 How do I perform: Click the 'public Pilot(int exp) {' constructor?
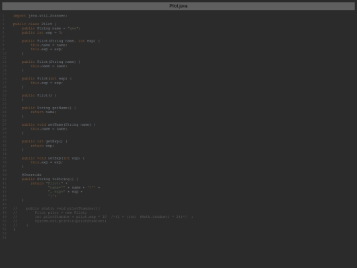47,79
